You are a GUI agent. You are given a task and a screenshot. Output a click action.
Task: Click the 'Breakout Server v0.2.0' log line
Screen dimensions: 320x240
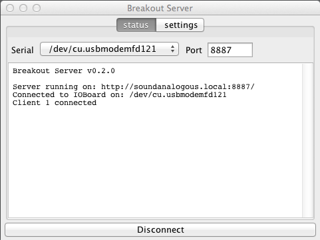click(64, 71)
